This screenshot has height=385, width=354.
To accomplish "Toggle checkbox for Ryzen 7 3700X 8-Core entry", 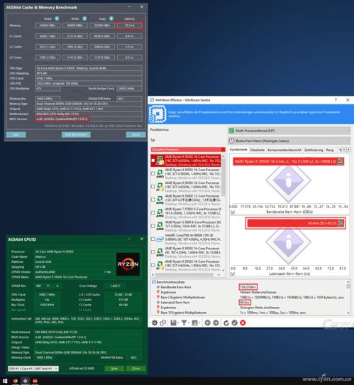I will tap(153, 212).
